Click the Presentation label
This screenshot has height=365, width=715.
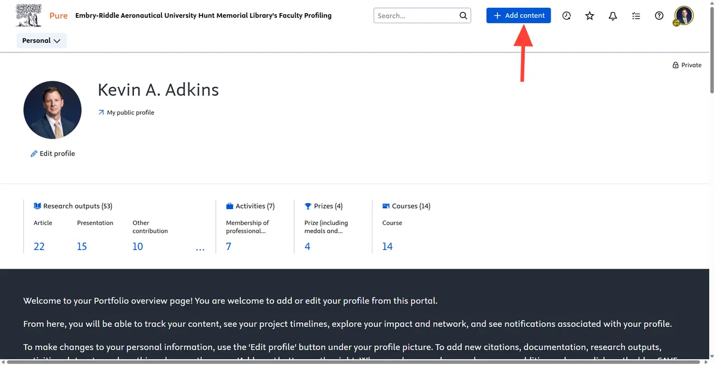pyautogui.click(x=95, y=223)
